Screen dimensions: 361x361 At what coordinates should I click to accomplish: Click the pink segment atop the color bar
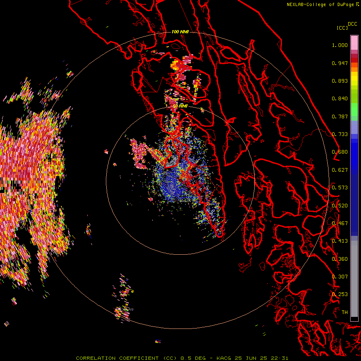point(354,43)
